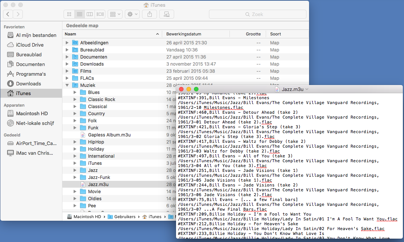The height and width of the screenshot is (242, 404).
Task: Click the Share button in toolbar
Action: (x=149, y=14)
